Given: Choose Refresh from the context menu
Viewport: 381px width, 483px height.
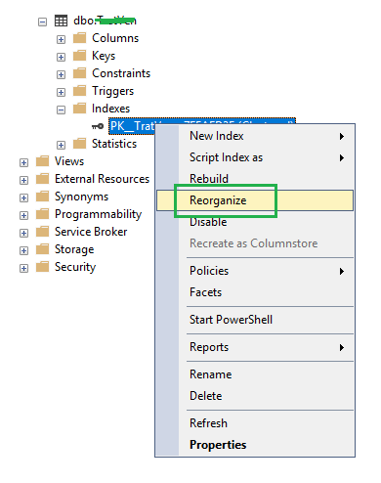Looking at the screenshot, I should [255, 423].
